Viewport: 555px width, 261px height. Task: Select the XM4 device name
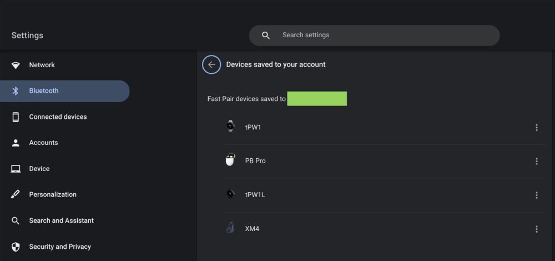coord(252,229)
